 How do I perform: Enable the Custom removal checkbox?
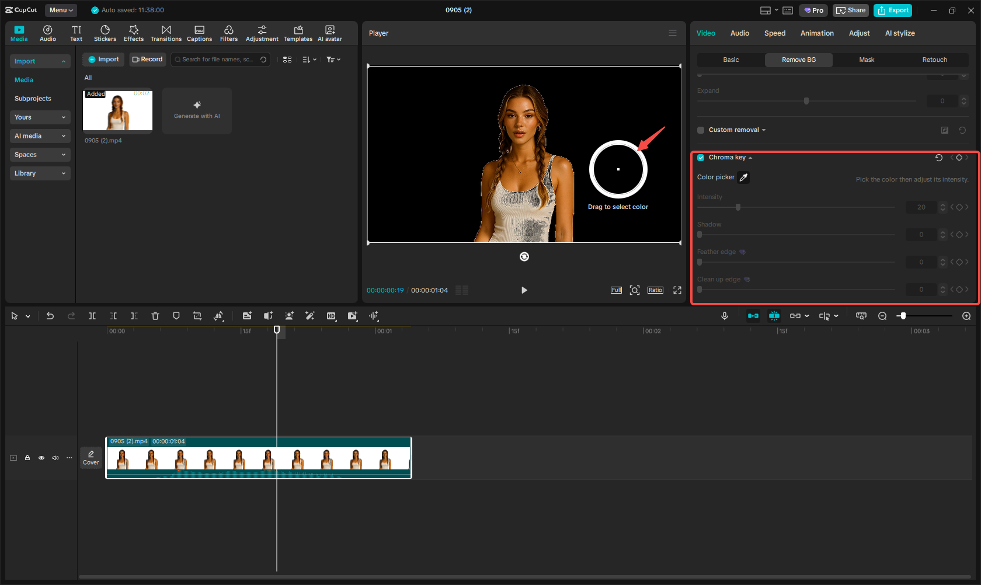point(701,130)
